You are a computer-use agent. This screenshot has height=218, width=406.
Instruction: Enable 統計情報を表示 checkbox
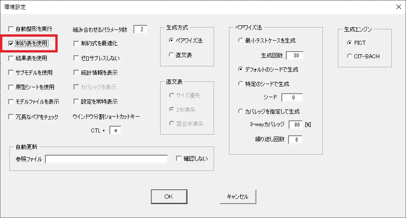pos(76,72)
